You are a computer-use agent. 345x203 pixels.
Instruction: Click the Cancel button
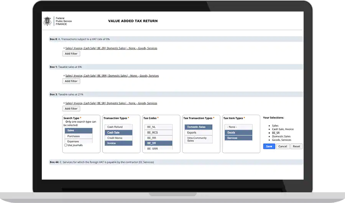point(283,147)
